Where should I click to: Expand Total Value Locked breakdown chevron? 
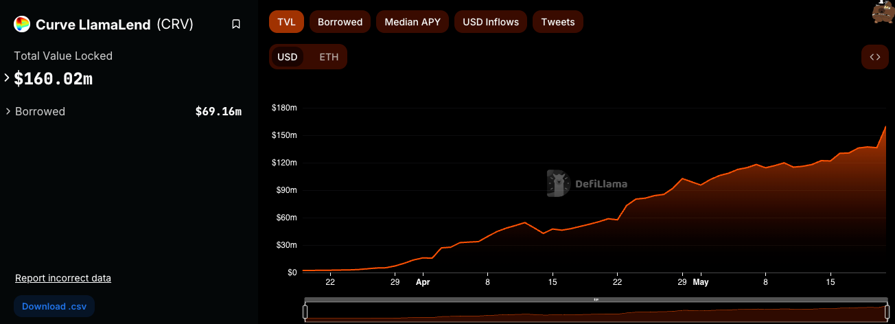click(7, 78)
